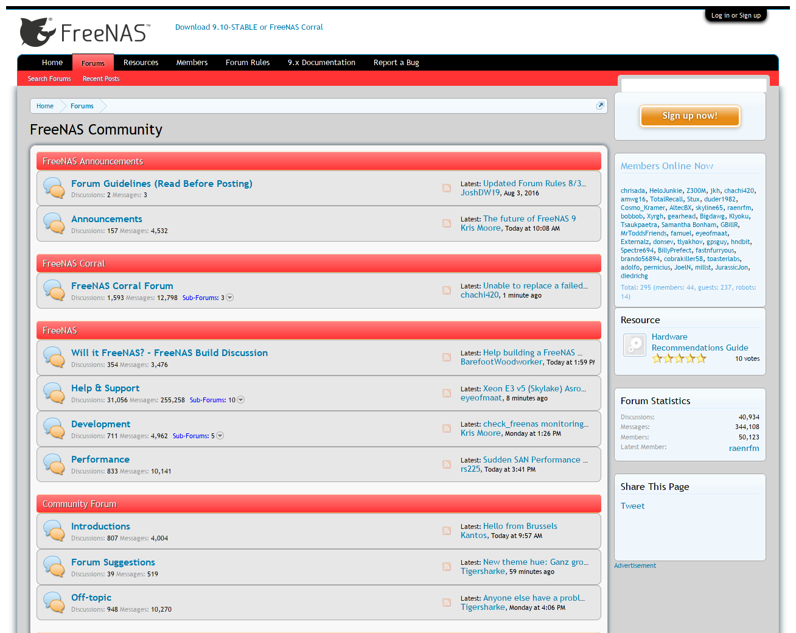Click Log in or Sign up
796x633 pixels.
[736, 16]
